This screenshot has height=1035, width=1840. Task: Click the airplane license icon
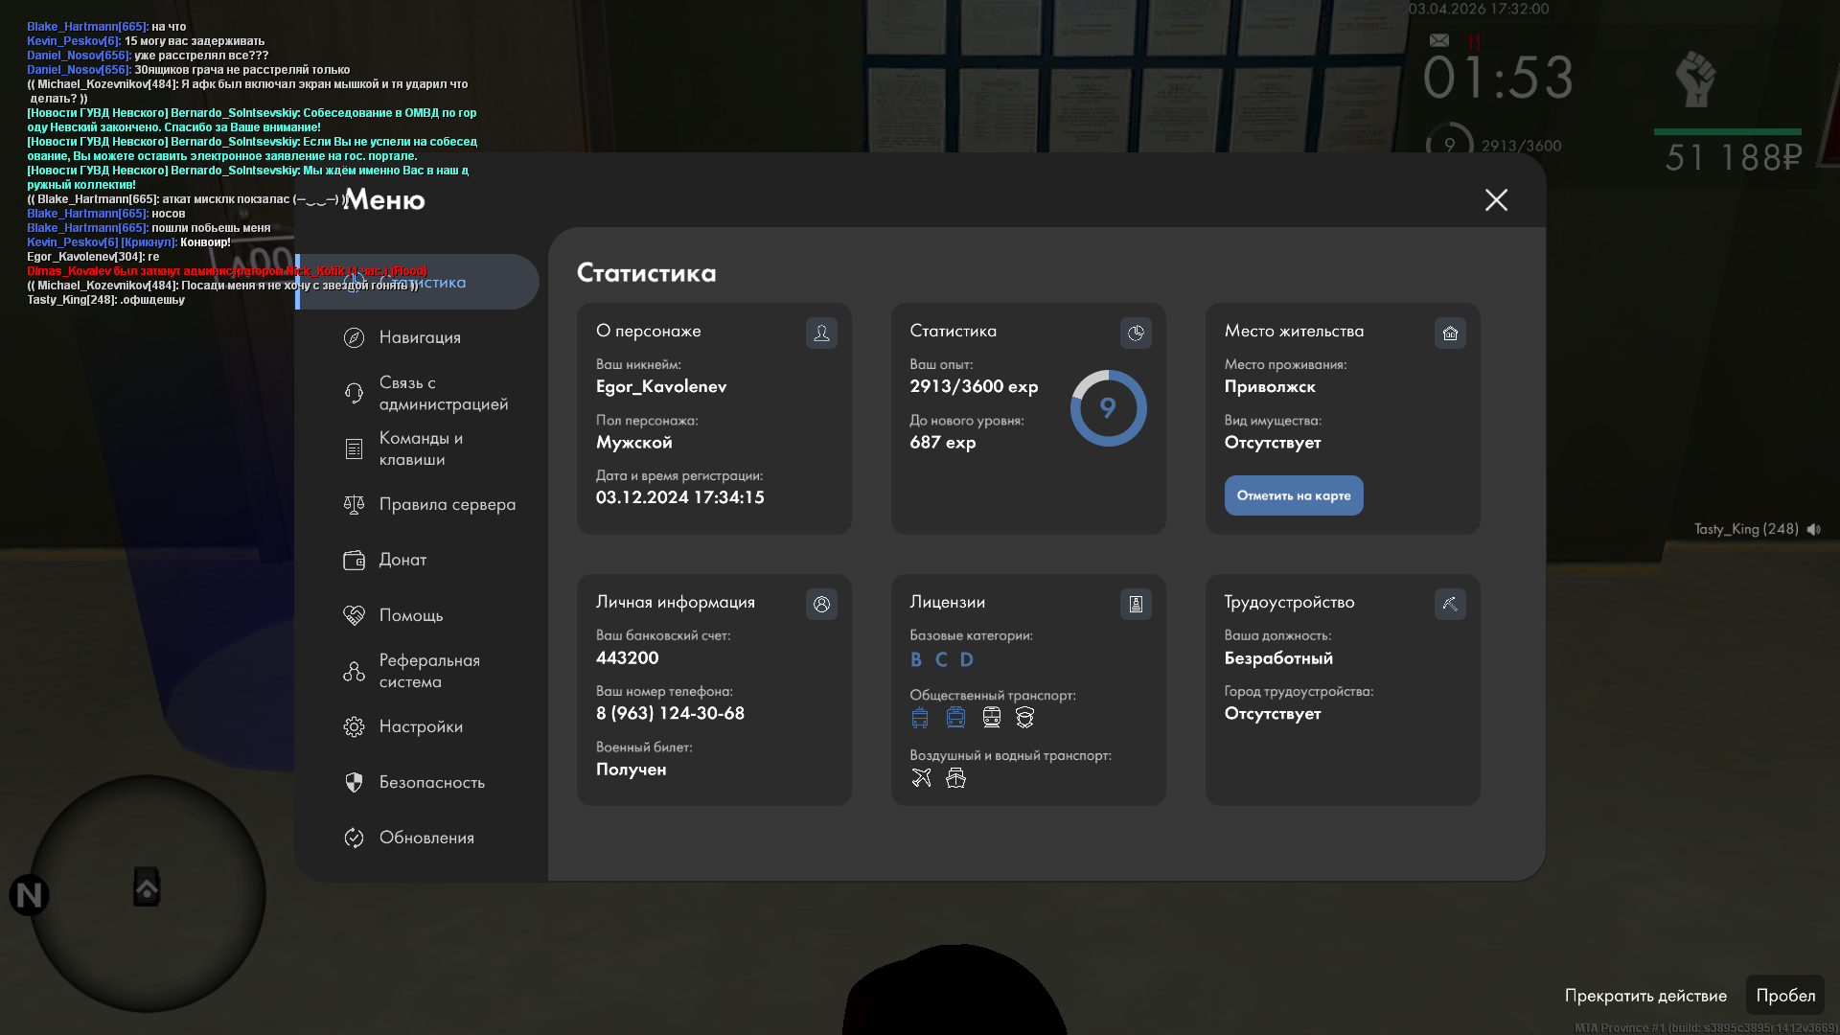(921, 777)
